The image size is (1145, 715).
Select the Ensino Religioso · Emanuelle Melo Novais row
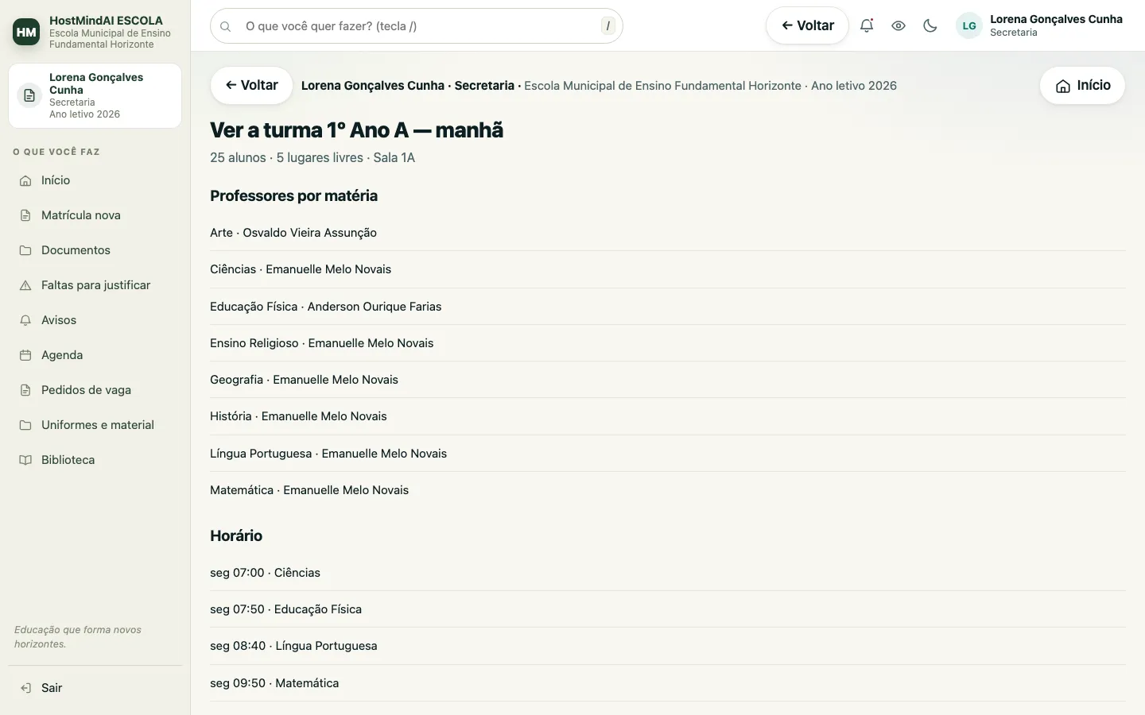pyautogui.click(x=668, y=343)
